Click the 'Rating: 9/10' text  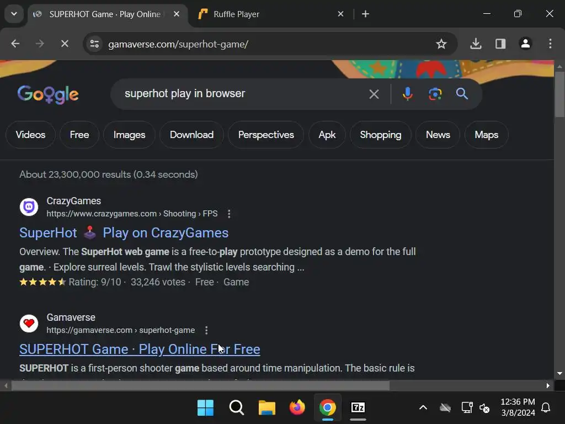pyautogui.click(x=95, y=282)
